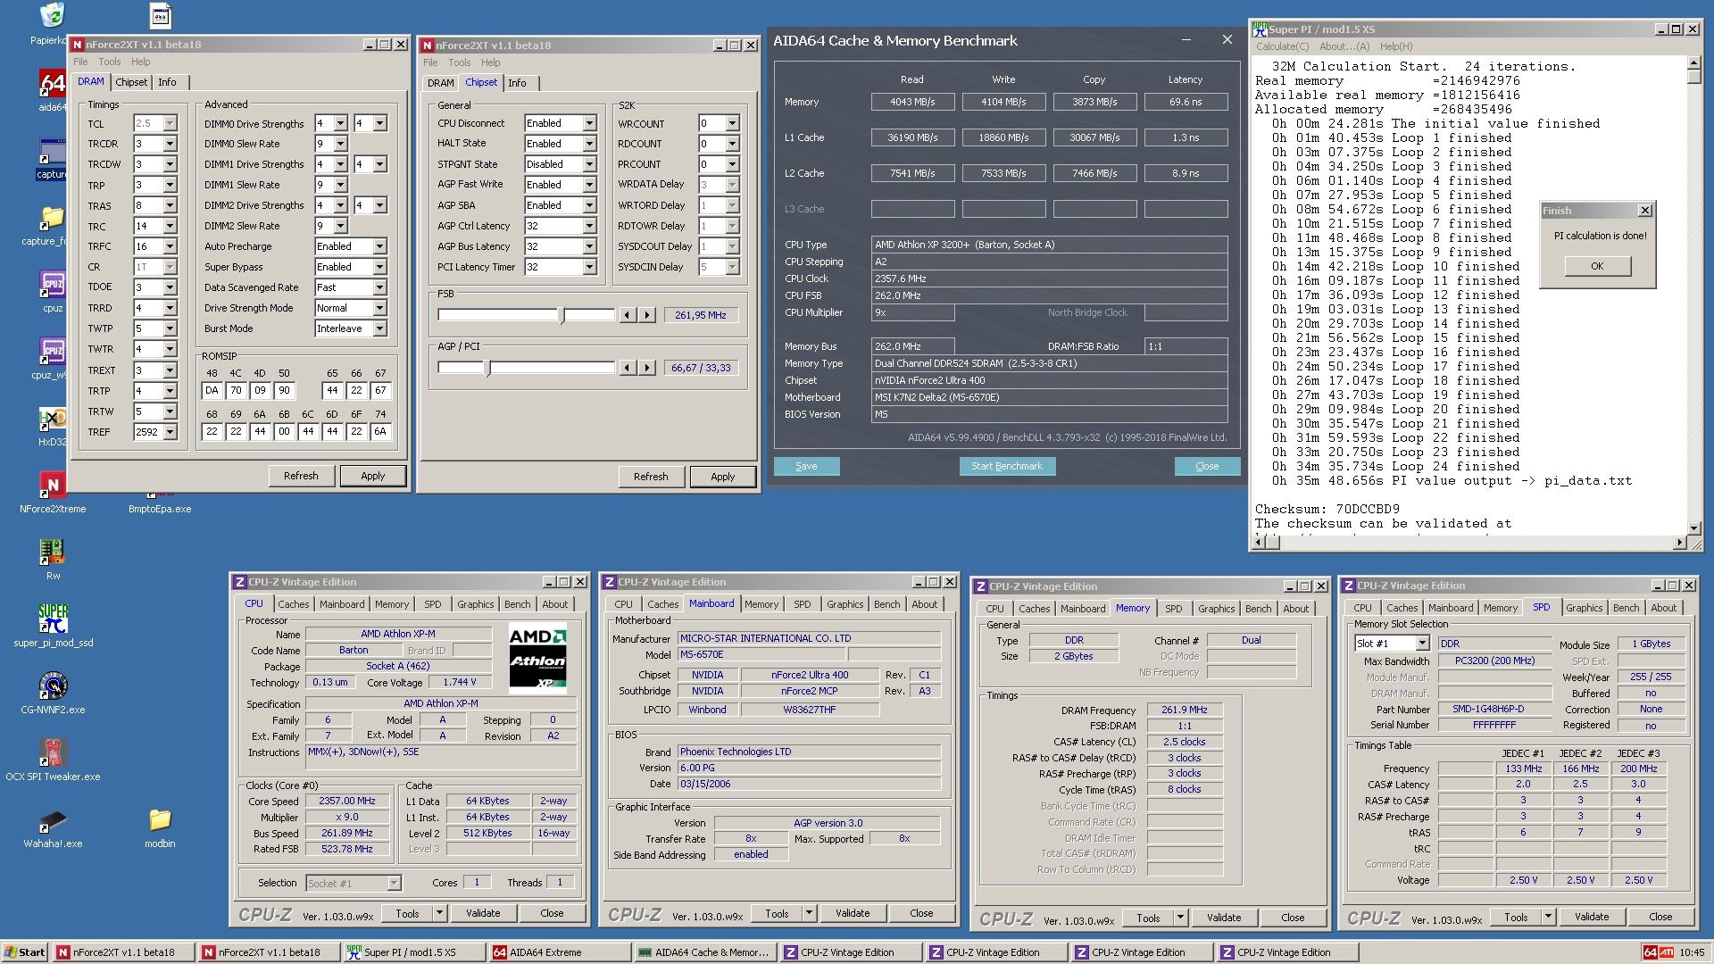
Task: Open the modbin folder icon
Action: (160, 827)
